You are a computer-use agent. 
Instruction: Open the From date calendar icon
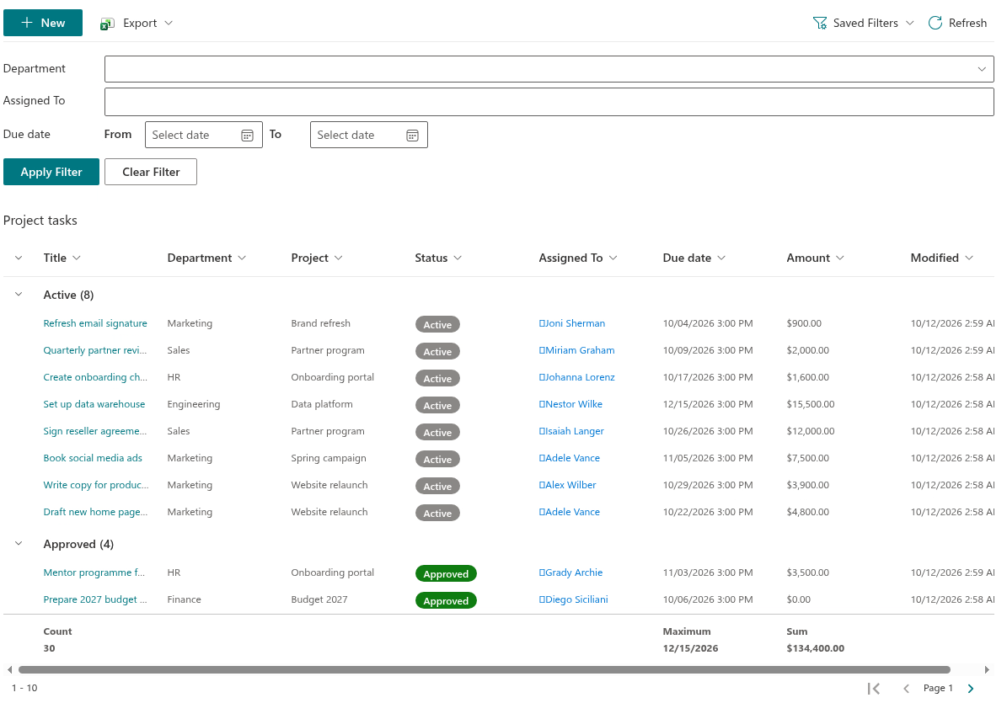[247, 136]
